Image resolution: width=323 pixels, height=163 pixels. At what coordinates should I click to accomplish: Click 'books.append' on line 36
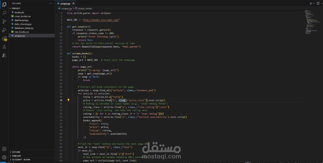91,120
